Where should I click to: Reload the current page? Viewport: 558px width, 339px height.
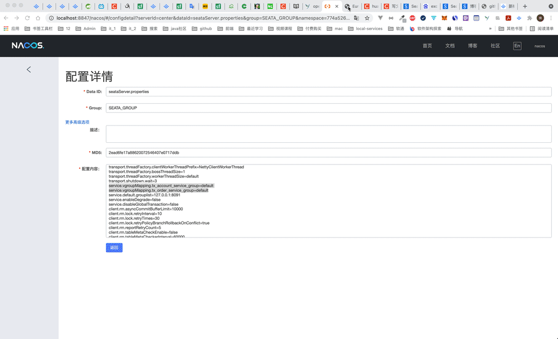point(27,18)
